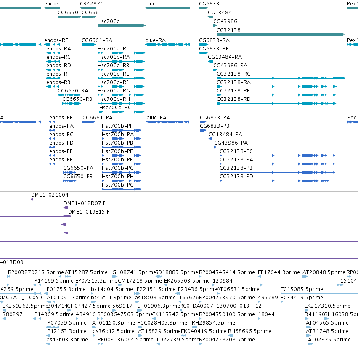Click EST EP17044.3prime
This screenshot has height=346, width=358.
[279, 272]
